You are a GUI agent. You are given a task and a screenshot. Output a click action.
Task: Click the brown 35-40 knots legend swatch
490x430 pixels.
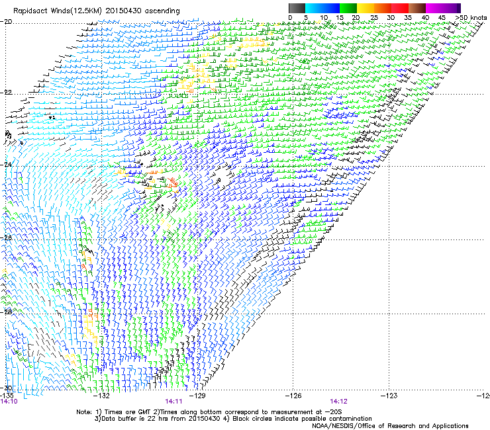pos(417,8)
